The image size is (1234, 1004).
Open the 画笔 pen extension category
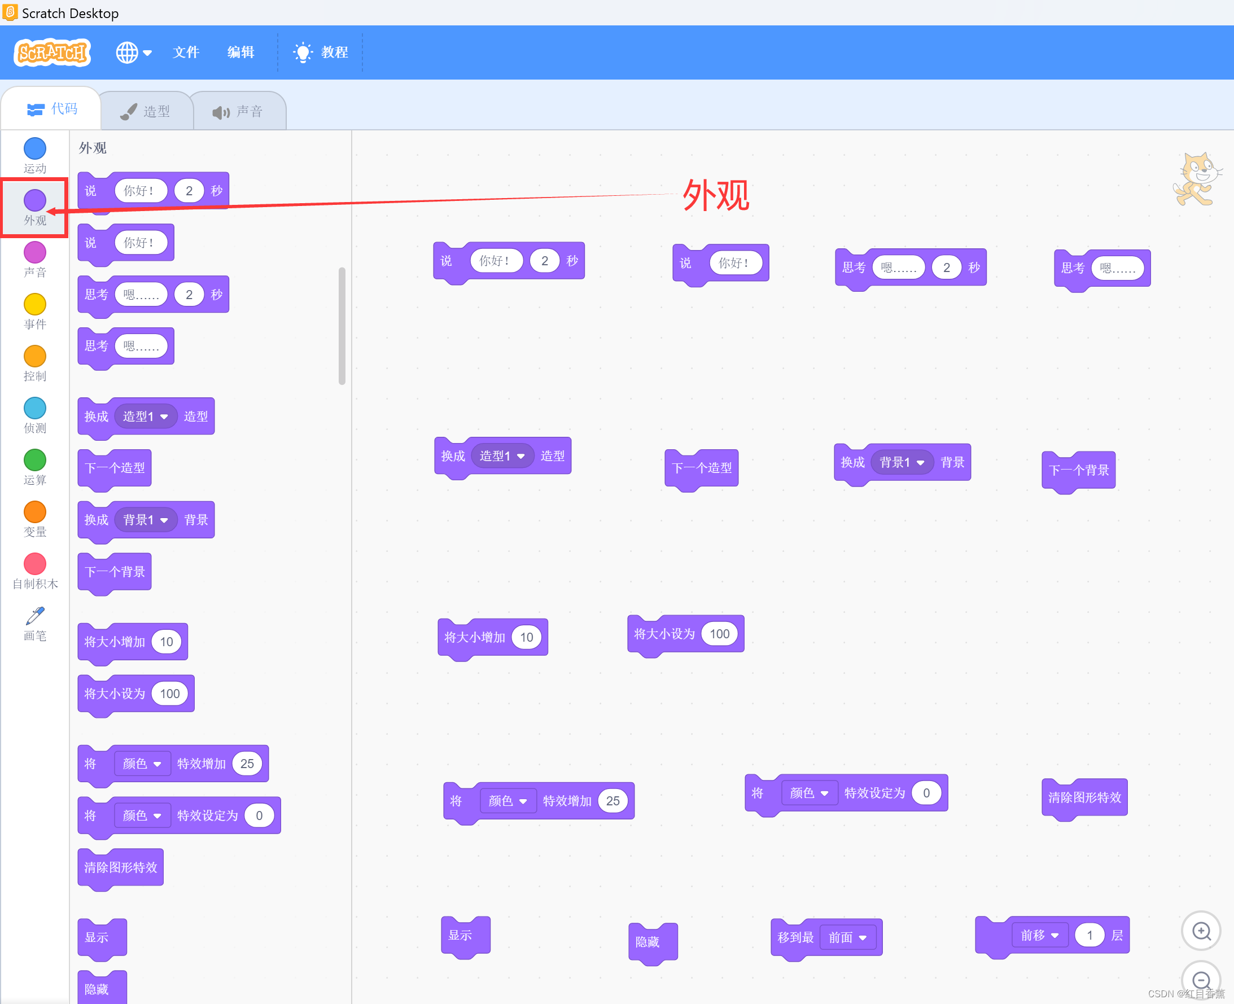pyautogui.click(x=34, y=616)
